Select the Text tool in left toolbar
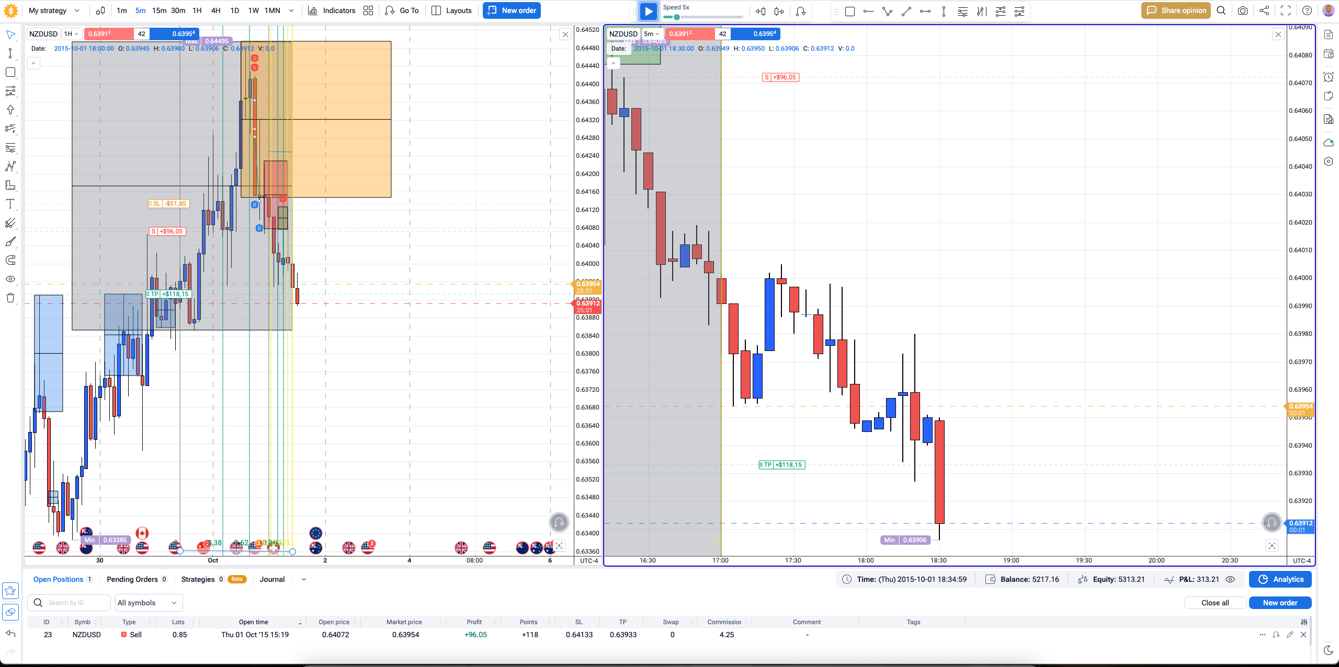The height and width of the screenshot is (667, 1339). pos(10,204)
